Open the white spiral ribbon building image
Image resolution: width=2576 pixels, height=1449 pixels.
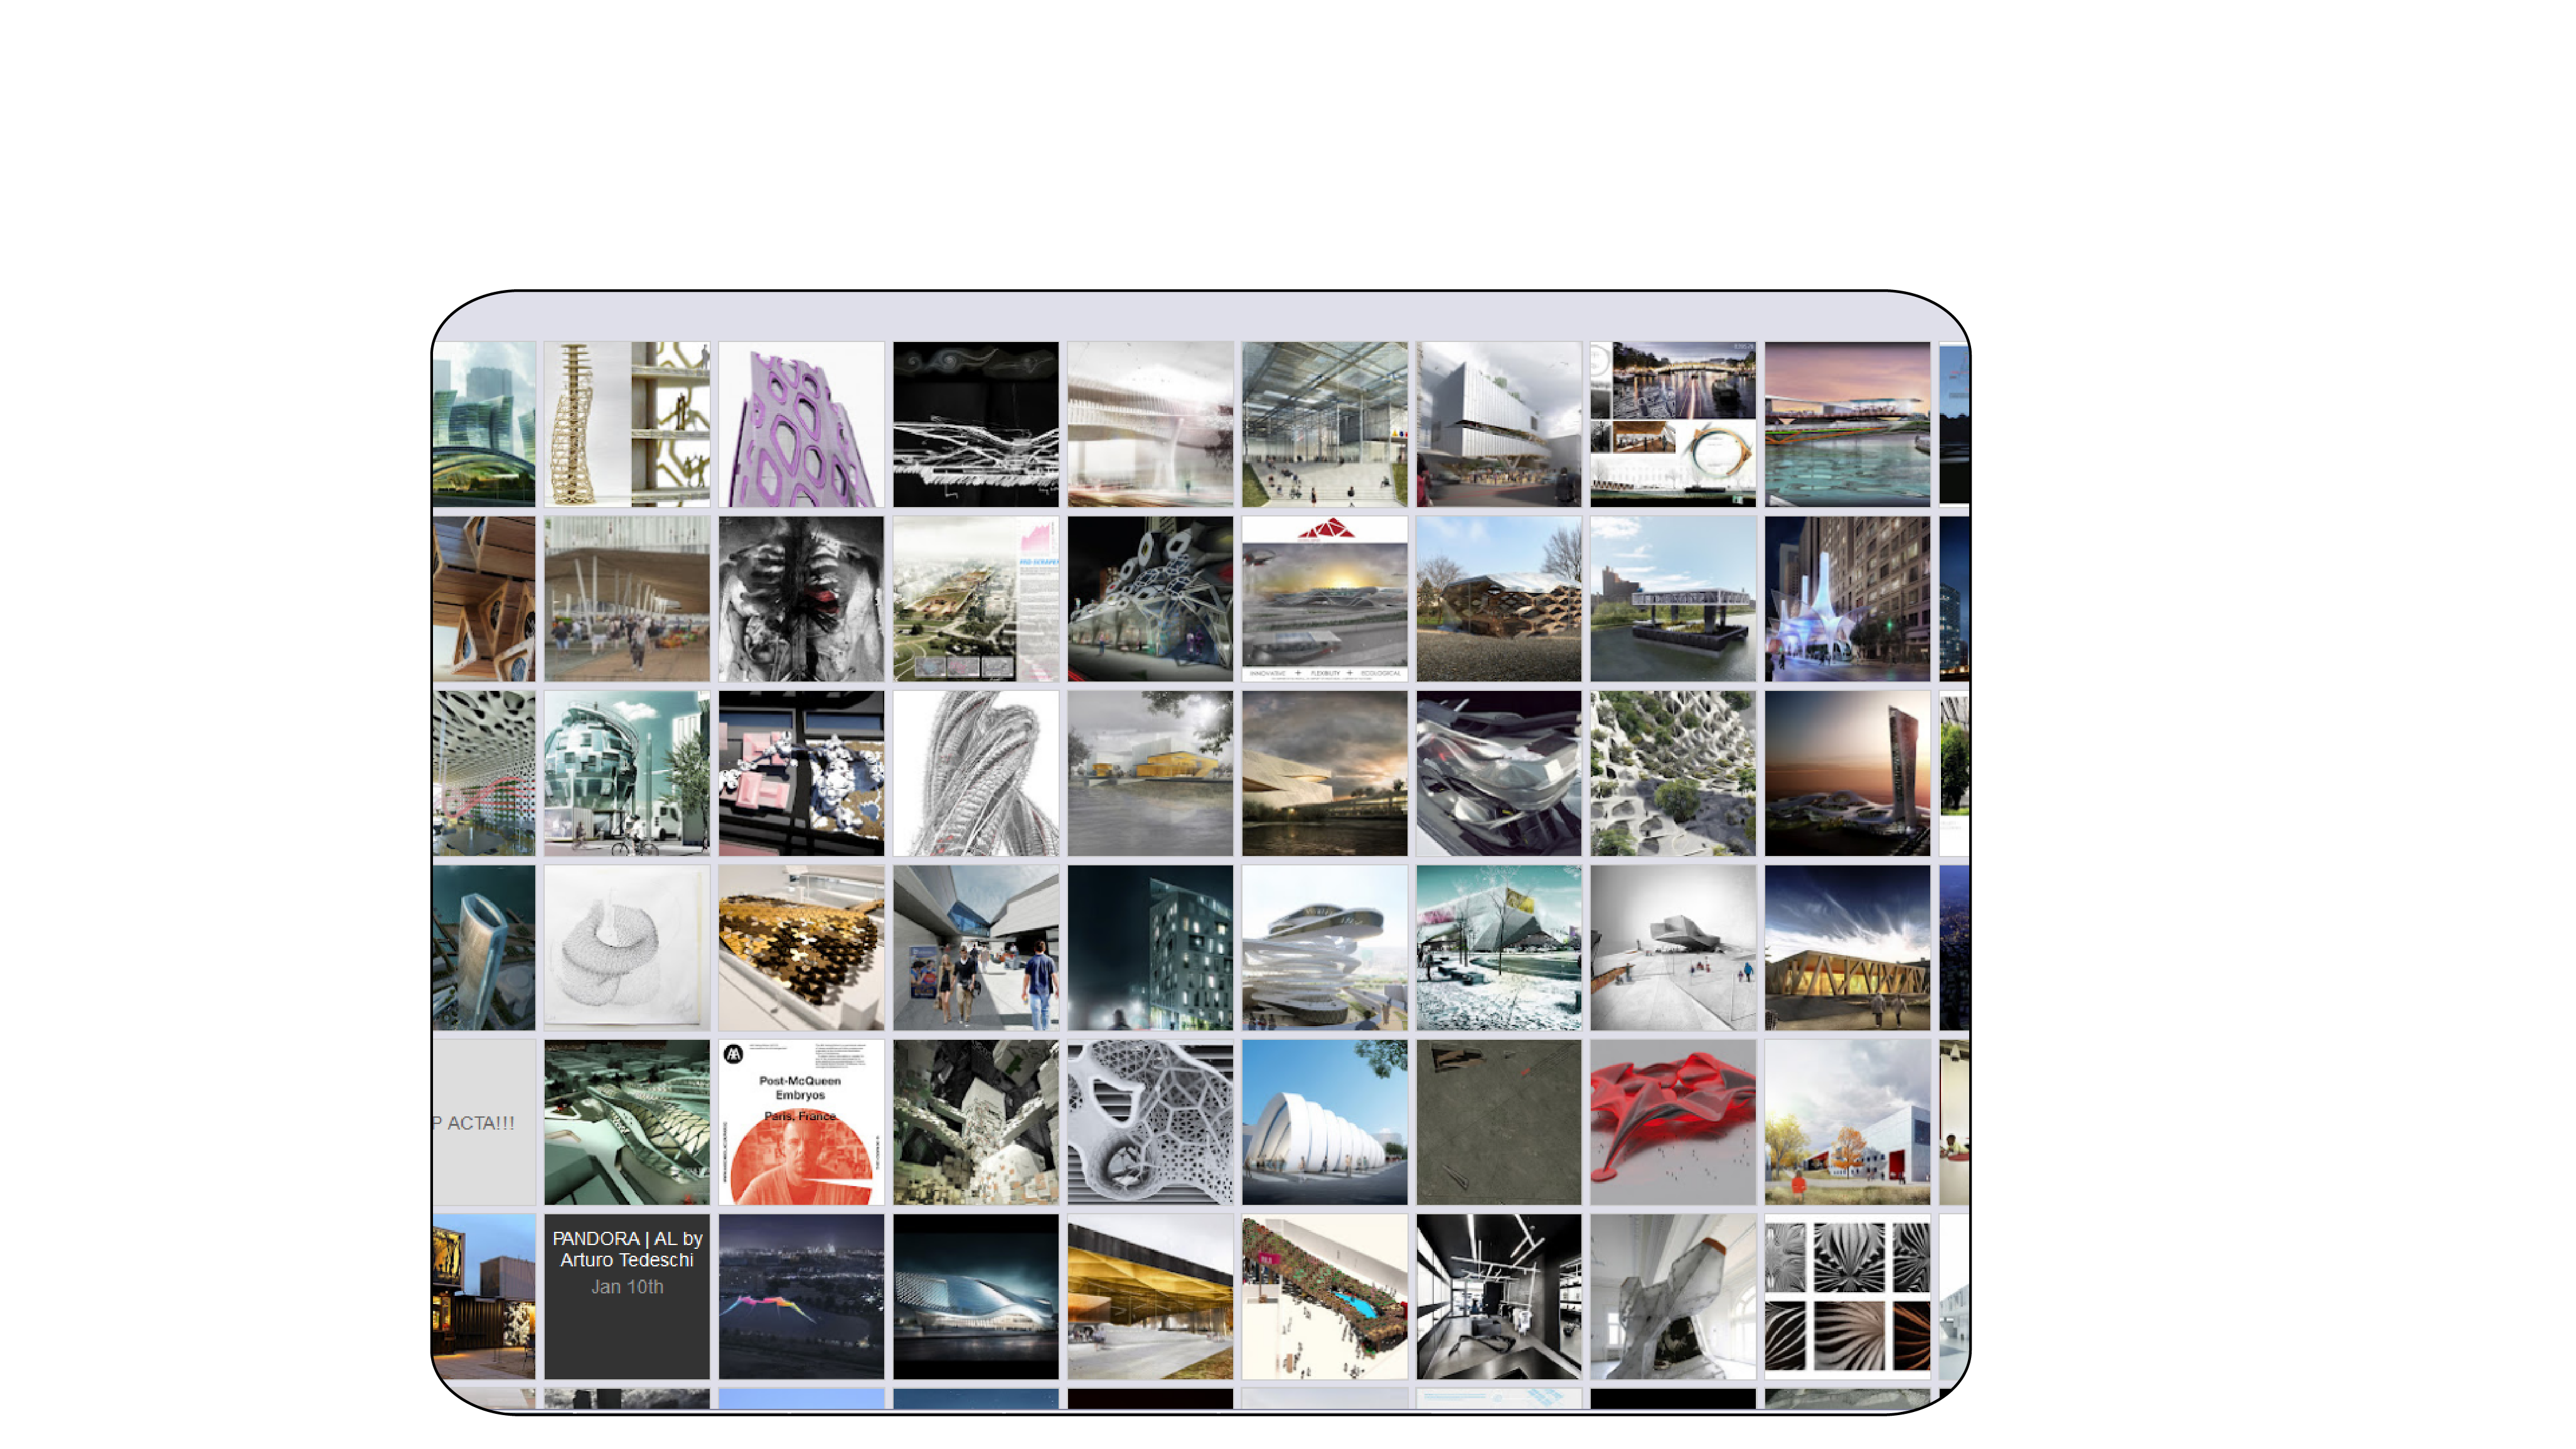pyautogui.click(x=1324, y=947)
